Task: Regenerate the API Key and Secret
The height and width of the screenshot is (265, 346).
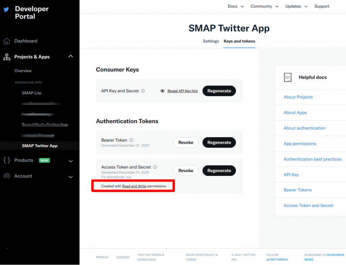Action: point(219,91)
